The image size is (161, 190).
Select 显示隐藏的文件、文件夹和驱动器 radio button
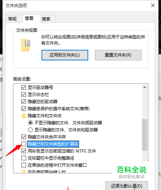(30, 130)
